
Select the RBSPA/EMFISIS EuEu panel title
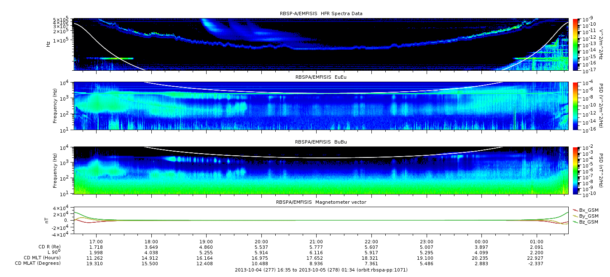point(321,77)
